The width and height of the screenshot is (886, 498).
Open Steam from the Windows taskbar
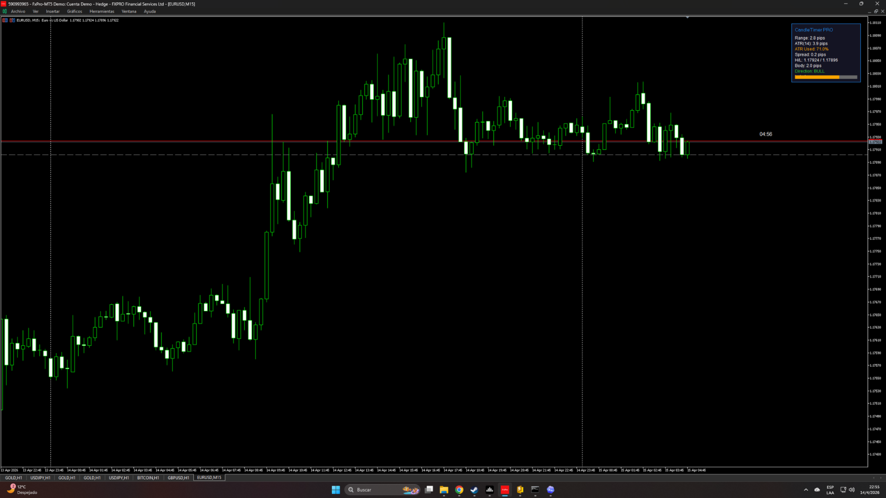[x=474, y=490]
